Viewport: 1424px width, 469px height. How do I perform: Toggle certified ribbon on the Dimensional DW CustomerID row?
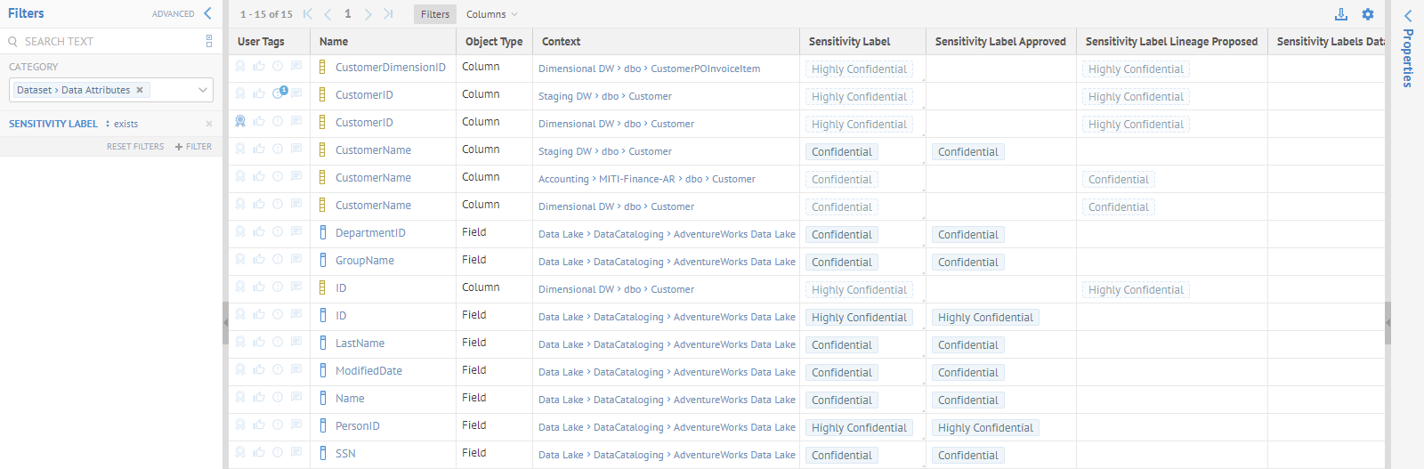coord(240,121)
